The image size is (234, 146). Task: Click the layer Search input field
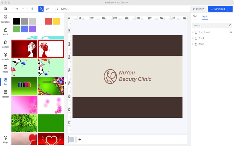coord(210,25)
